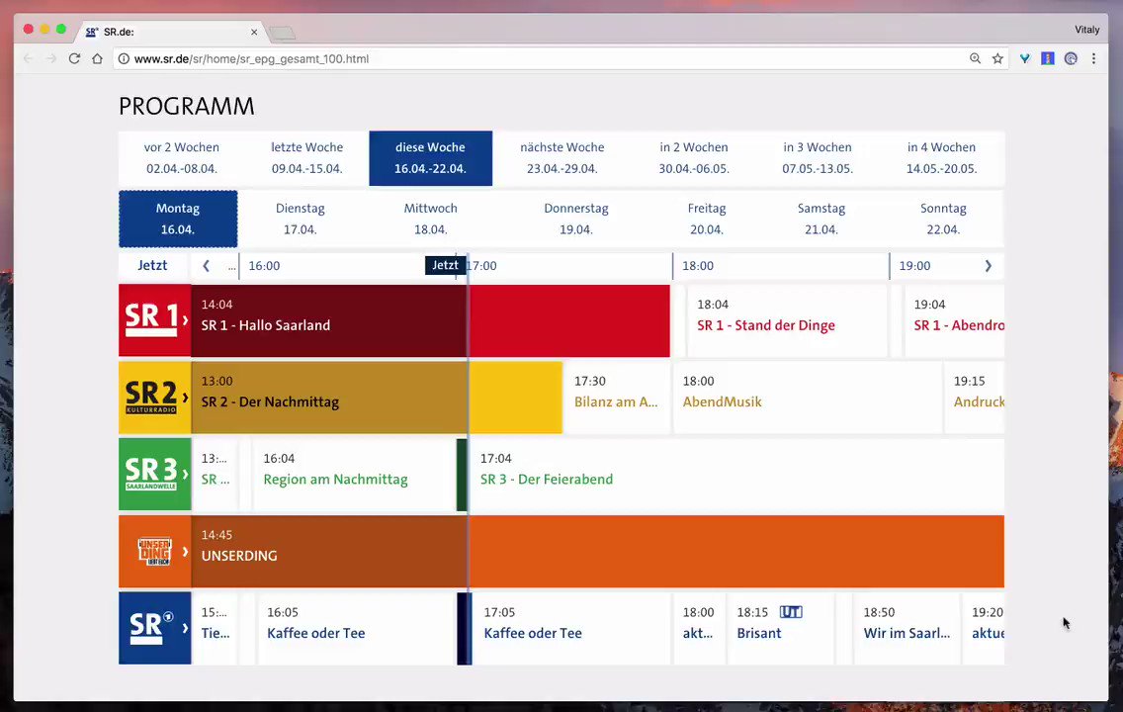The image size is (1123, 712).
Task: Select Freitag 20.04. day tab
Action: (707, 220)
